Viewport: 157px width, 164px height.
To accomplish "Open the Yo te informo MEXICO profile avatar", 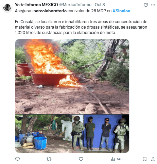I will coord(7,7).
